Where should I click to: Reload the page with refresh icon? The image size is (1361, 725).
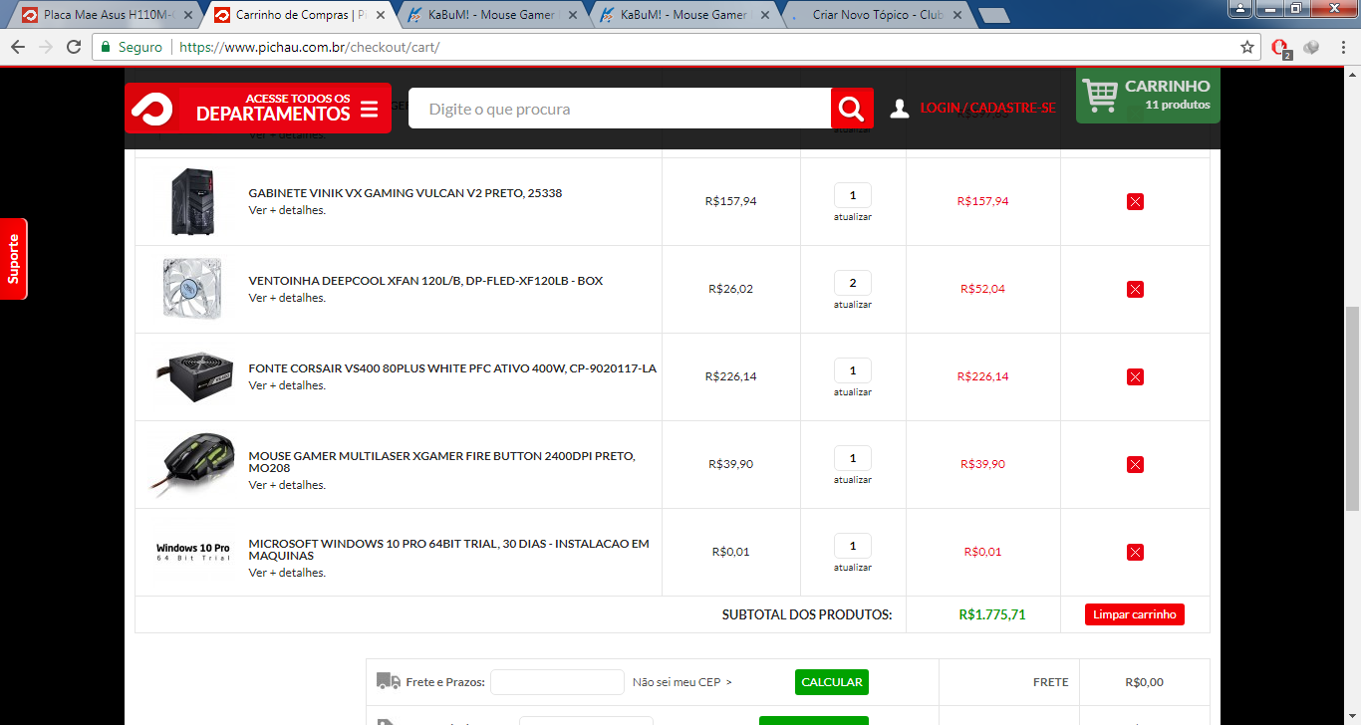point(74,47)
